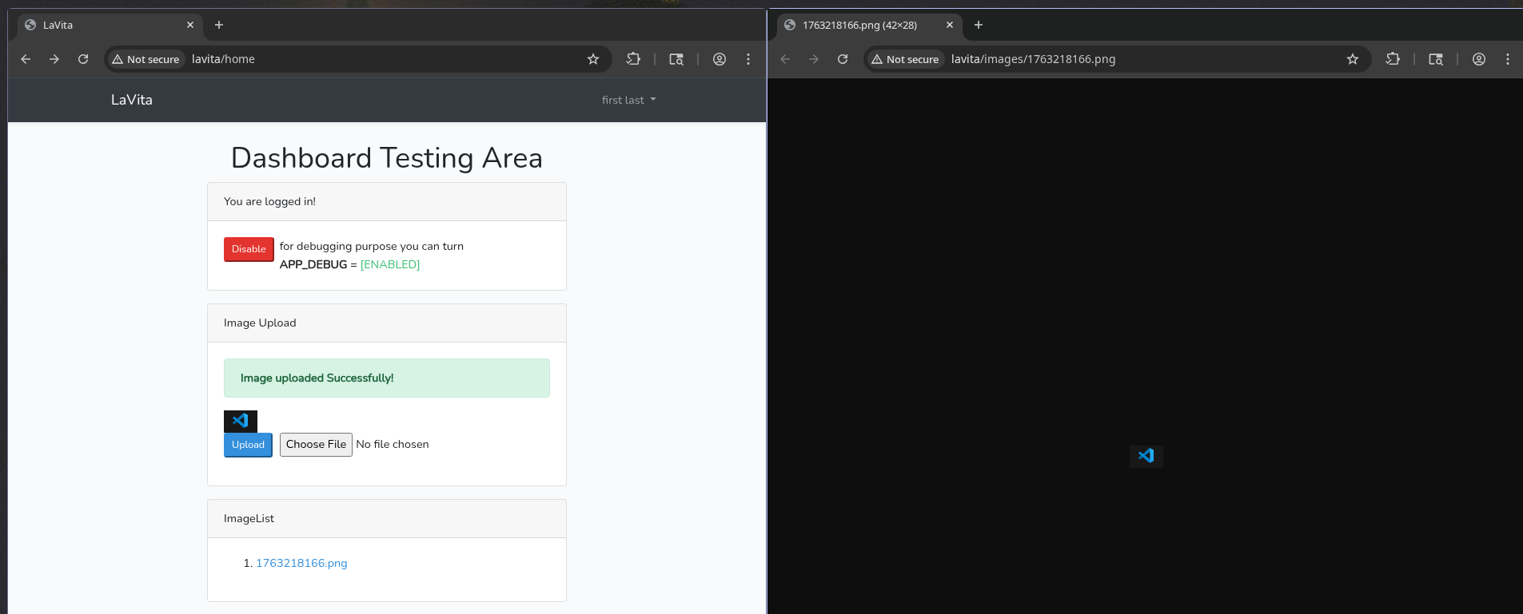
Task: Open the three-dot menu in the left browser
Action: click(748, 59)
